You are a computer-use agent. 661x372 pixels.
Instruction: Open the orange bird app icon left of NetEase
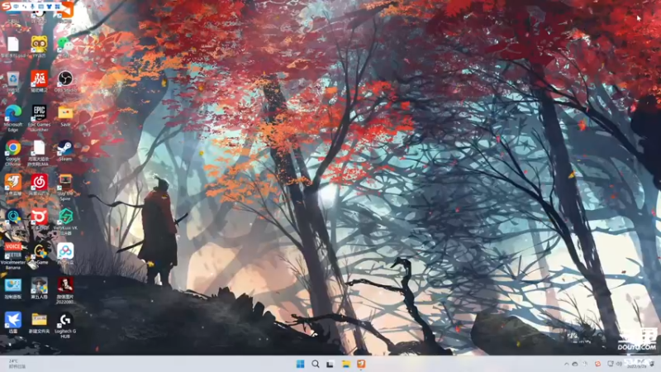click(x=12, y=183)
